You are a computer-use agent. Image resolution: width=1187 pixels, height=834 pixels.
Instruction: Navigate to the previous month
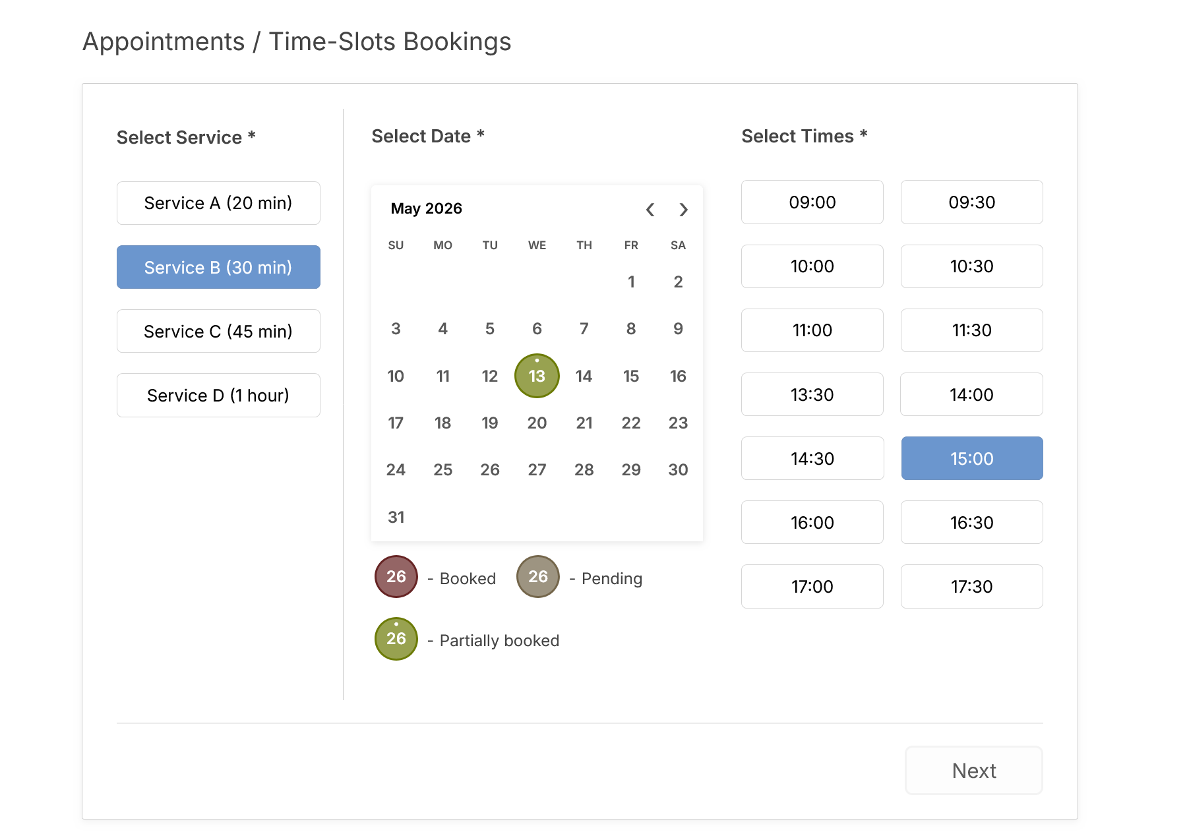tap(650, 210)
